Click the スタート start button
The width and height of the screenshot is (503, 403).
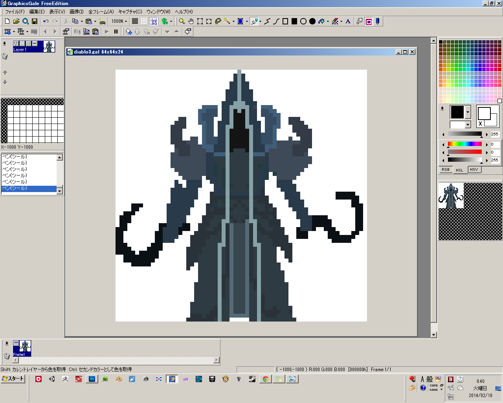coord(13,379)
